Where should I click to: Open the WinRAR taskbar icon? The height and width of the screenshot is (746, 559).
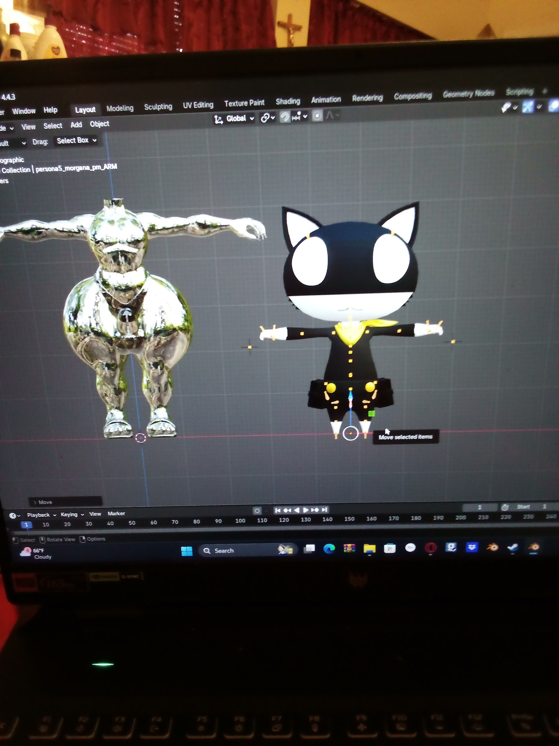point(349,548)
